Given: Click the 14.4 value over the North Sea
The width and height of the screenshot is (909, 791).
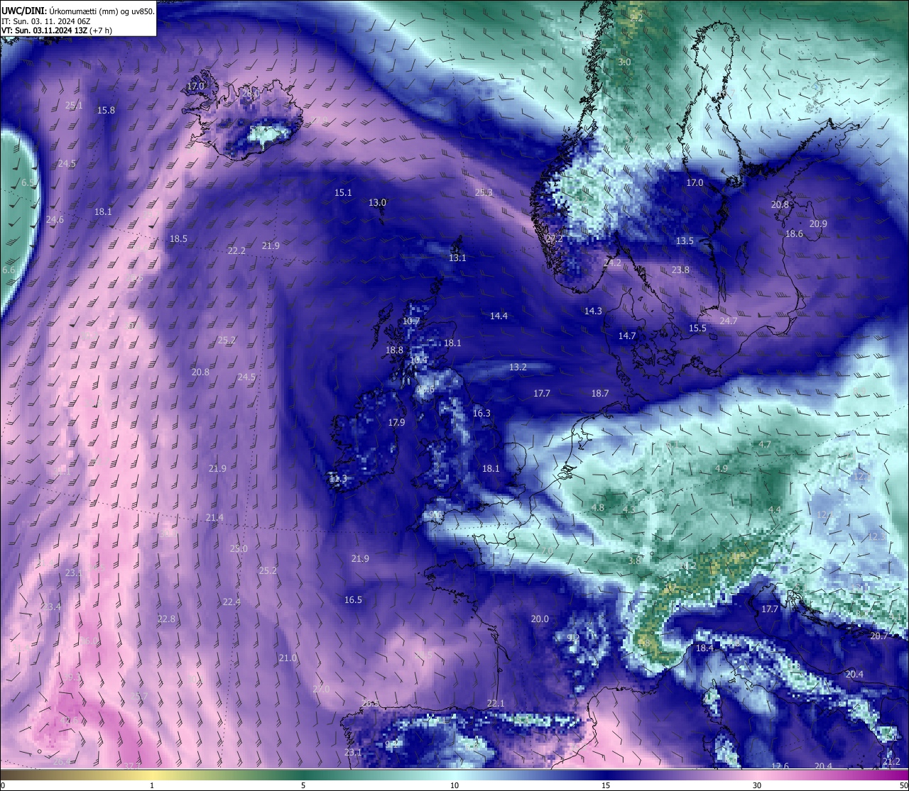Looking at the screenshot, I should pos(499,316).
